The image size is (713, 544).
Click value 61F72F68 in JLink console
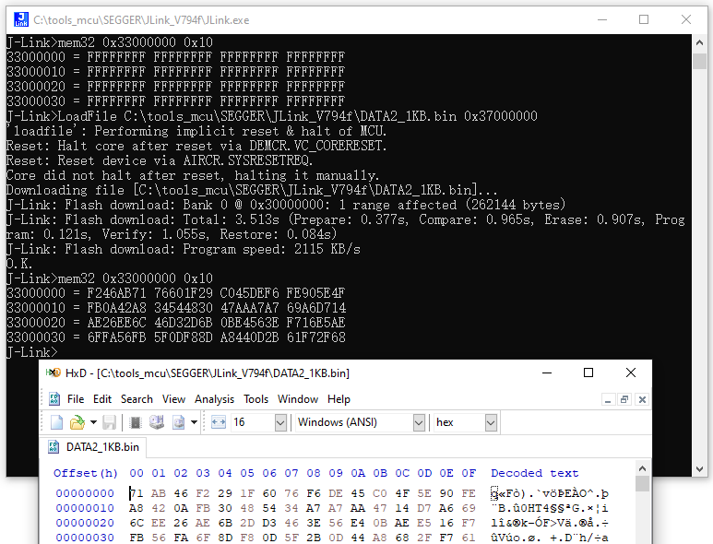pos(316,337)
